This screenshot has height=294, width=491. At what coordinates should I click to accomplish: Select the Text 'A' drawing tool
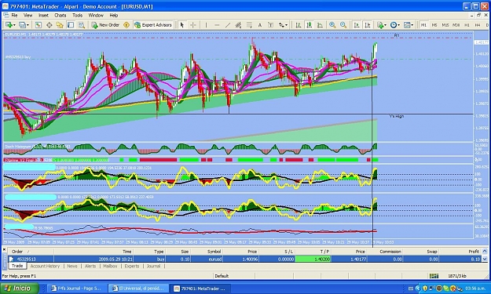[259, 25]
